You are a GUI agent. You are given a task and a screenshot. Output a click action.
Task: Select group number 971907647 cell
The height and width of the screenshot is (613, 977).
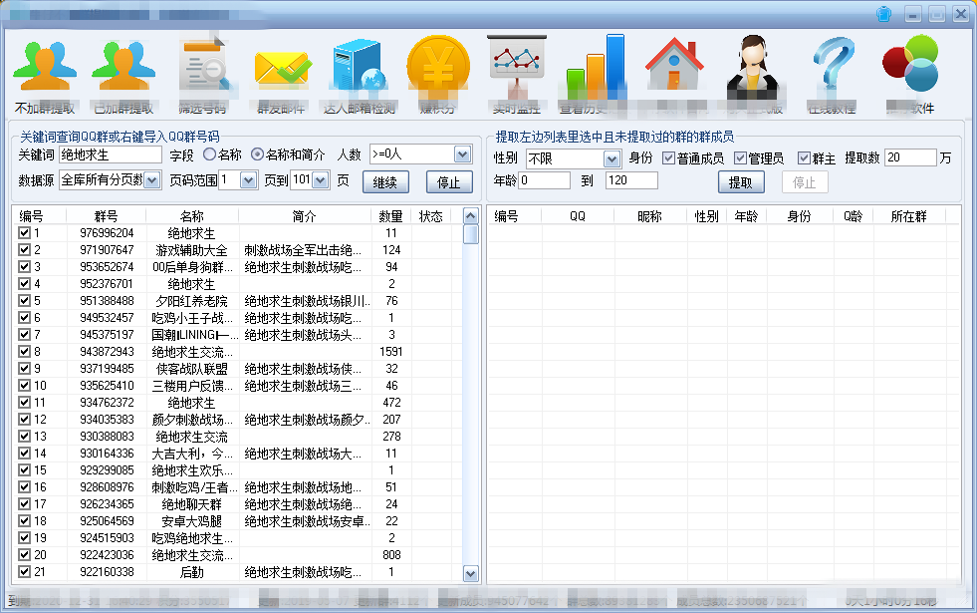(x=107, y=250)
